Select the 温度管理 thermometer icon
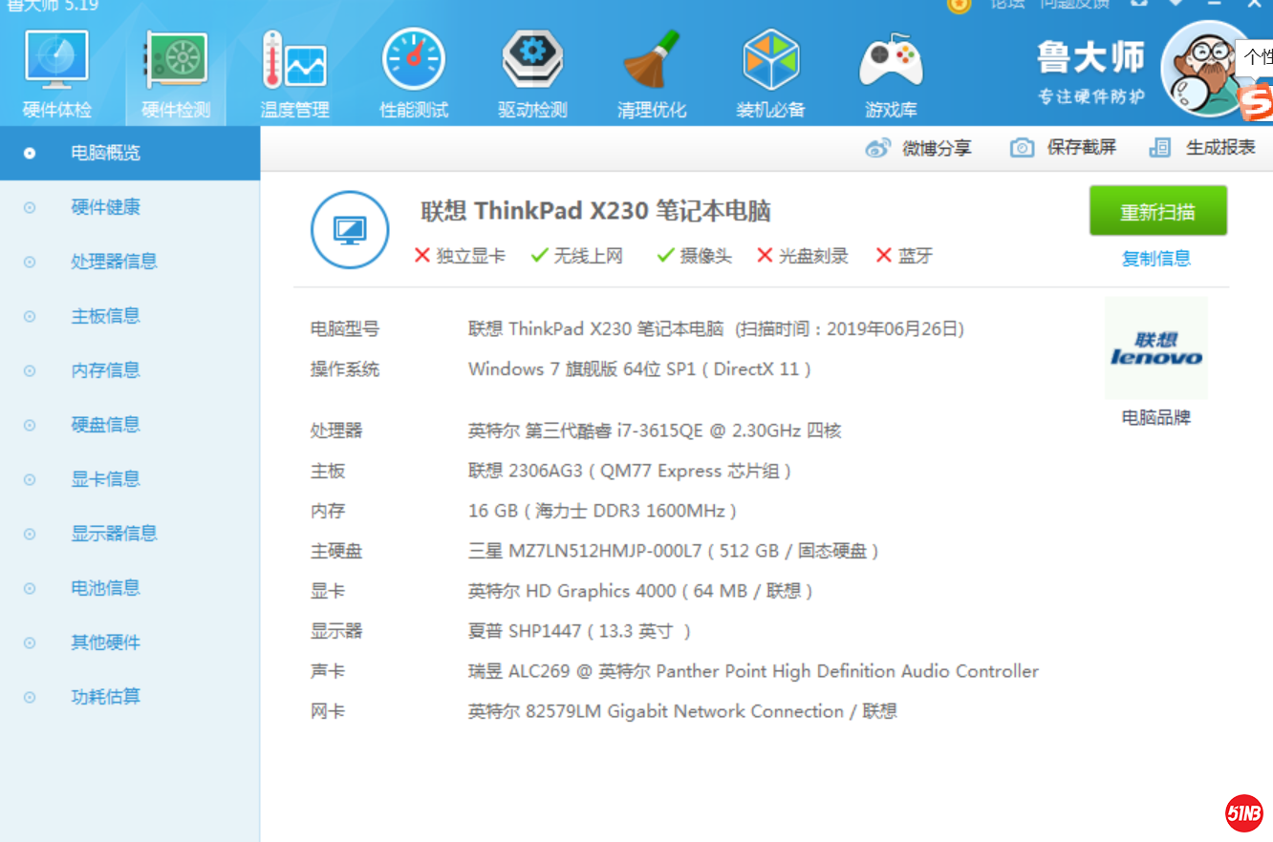 (x=294, y=62)
